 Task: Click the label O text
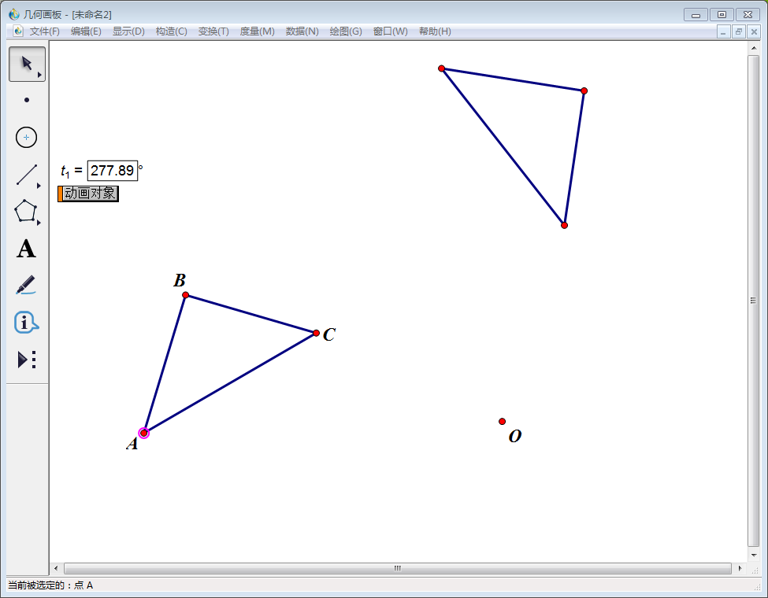point(515,436)
